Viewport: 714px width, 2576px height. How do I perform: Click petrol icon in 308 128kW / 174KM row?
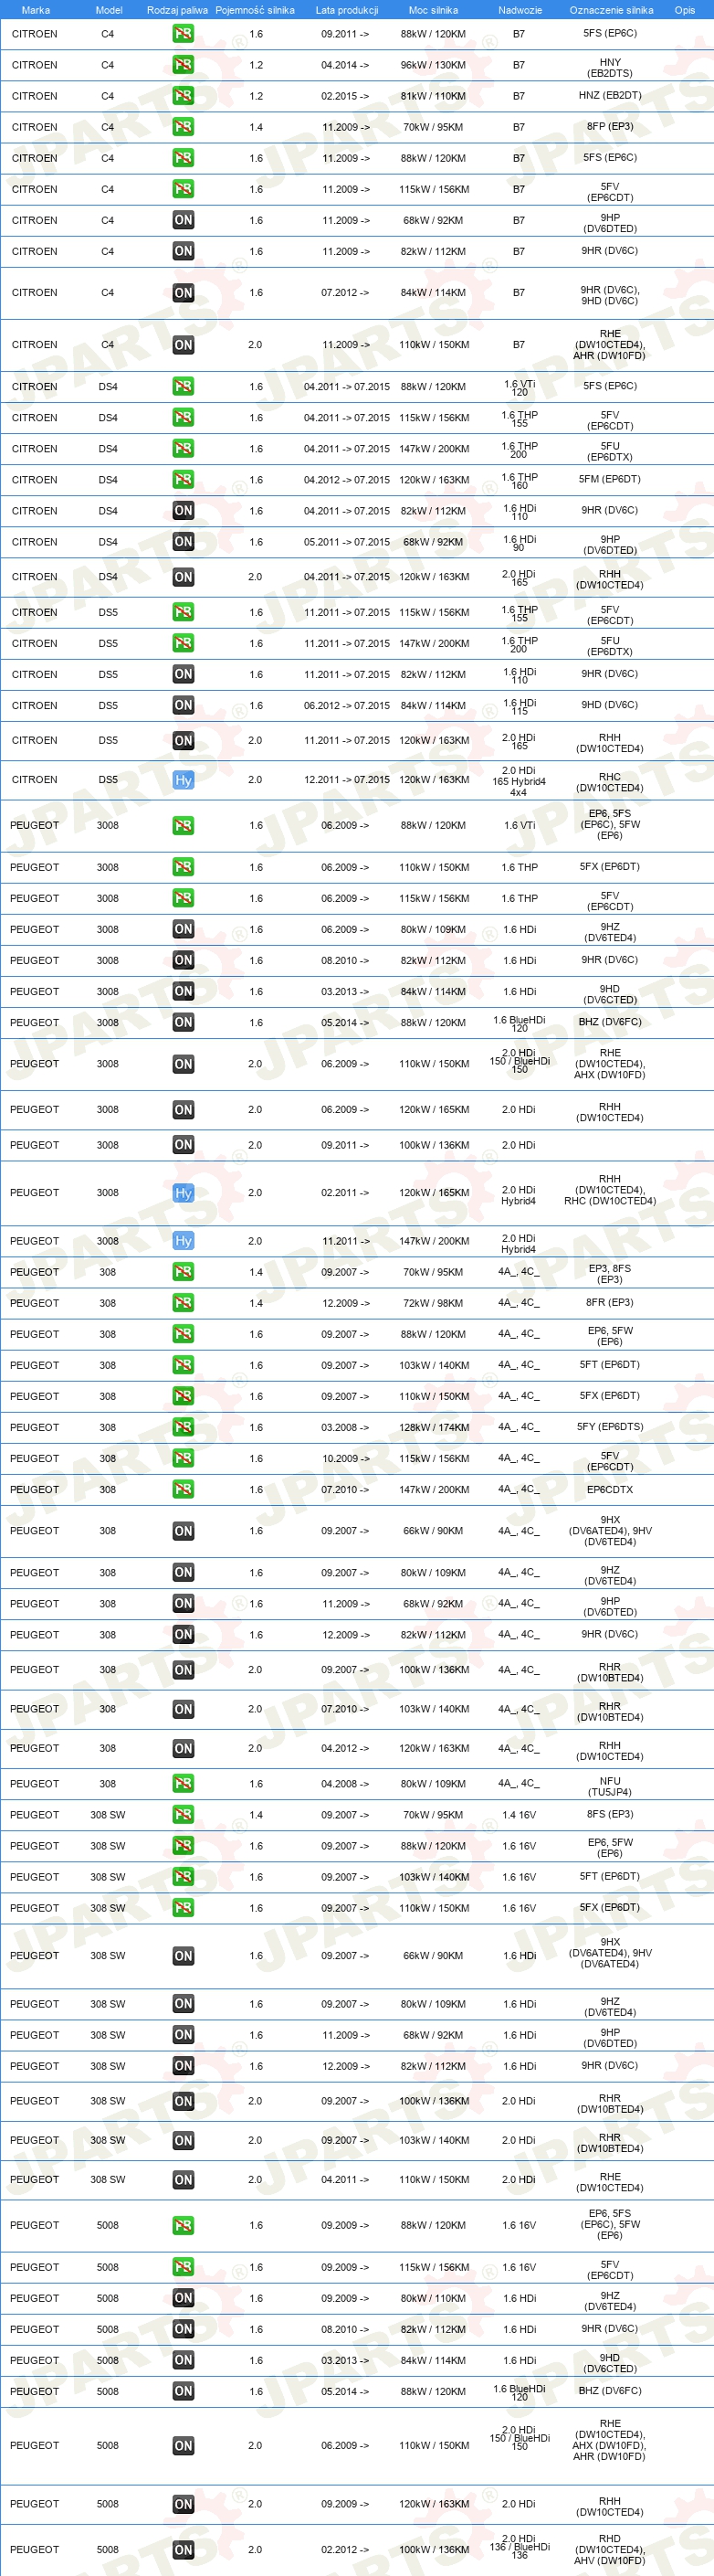(x=183, y=1427)
